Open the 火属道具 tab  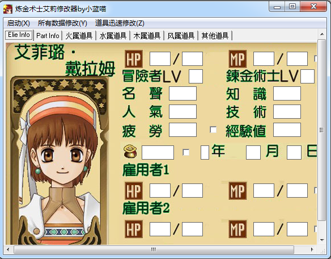pos(79,36)
